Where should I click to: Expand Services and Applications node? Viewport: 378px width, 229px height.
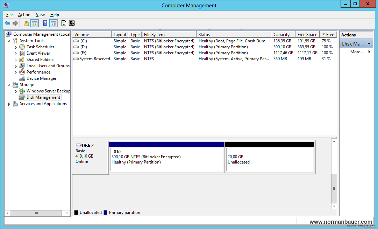pyautogui.click(x=9, y=104)
